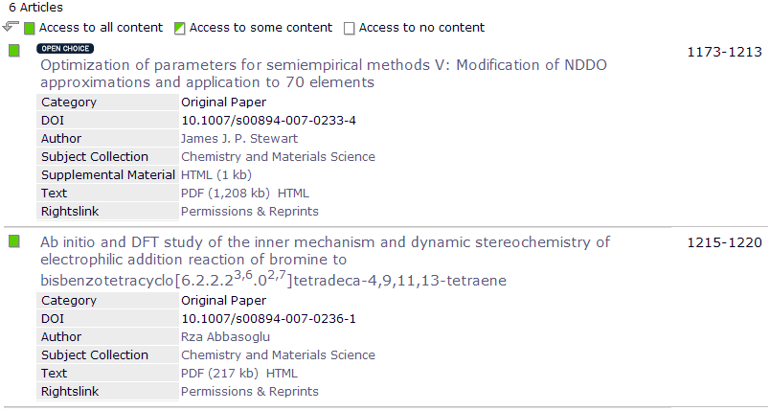Click the DOI 10.1007/s00894-007-0236-1 text
Image resolution: width=770 pixels, height=411 pixels.
(268, 319)
